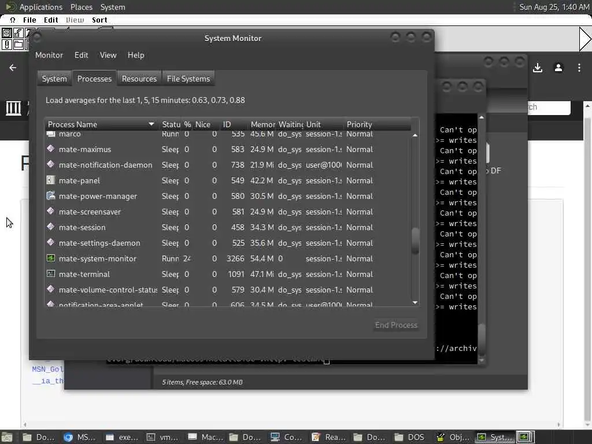Click the mate-volume-control-status process icon
Viewport: 592px width, 444px height.
pyautogui.click(x=51, y=289)
